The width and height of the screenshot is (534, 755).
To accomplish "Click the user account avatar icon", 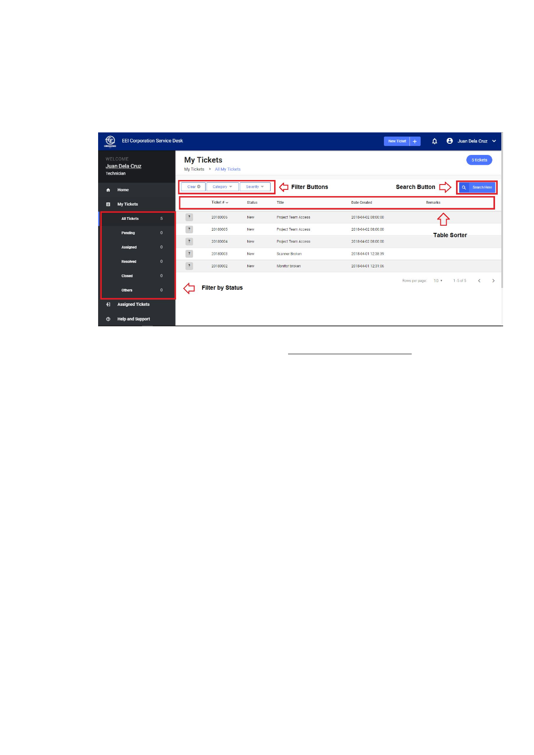I will coord(449,141).
